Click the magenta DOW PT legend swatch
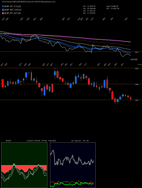This screenshot has height=188, width=142. [3, 13]
